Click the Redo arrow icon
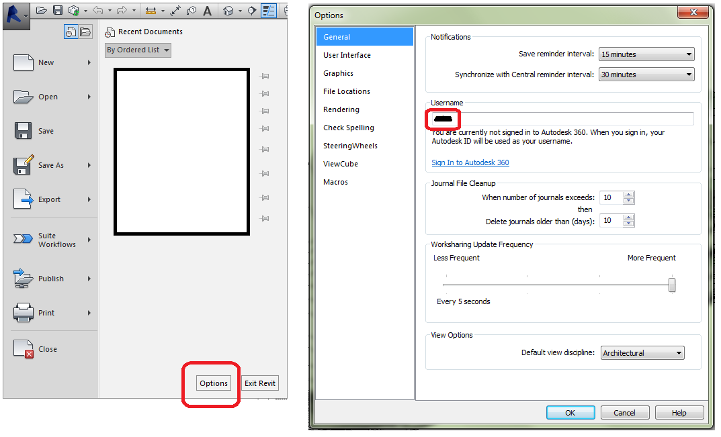 click(x=122, y=10)
